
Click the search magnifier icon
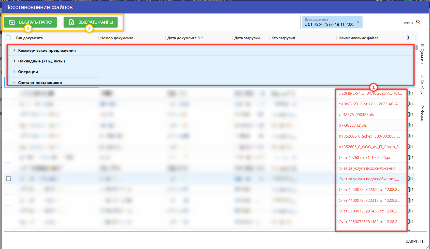(x=418, y=22)
